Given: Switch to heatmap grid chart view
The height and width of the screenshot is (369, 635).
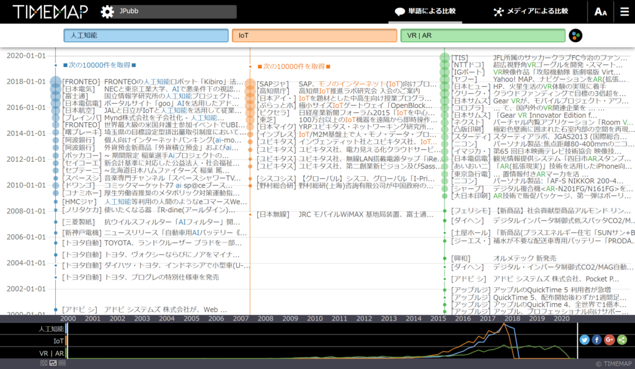Looking at the screenshot, I should click(x=44, y=363).
